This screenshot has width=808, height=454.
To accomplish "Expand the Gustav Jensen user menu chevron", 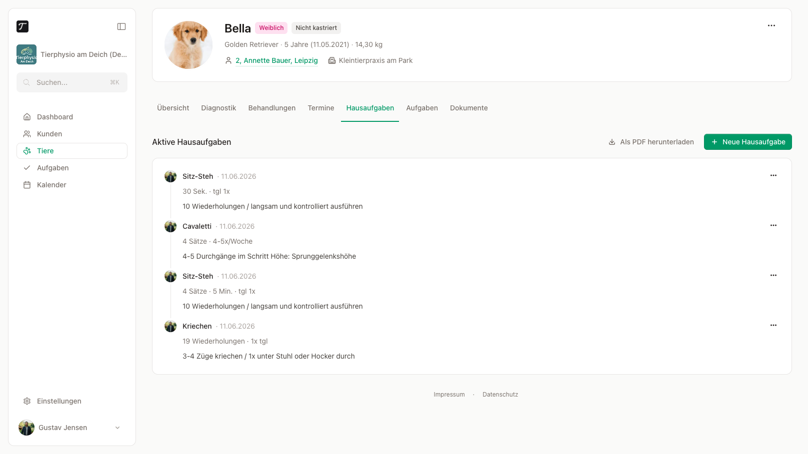I will (117, 428).
